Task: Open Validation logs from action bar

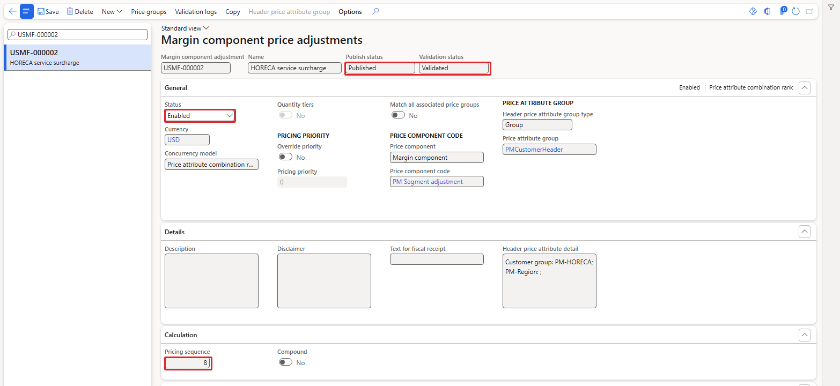Action: pyautogui.click(x=196, y=11)
